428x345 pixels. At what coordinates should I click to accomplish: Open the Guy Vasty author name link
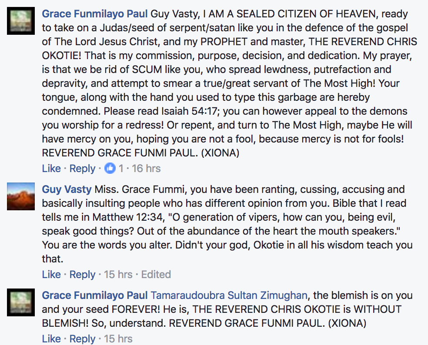67,189
